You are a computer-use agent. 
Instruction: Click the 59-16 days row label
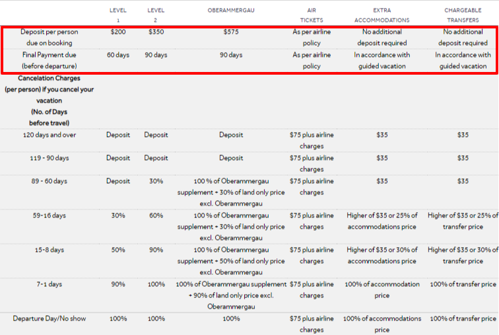pos(50,215)
